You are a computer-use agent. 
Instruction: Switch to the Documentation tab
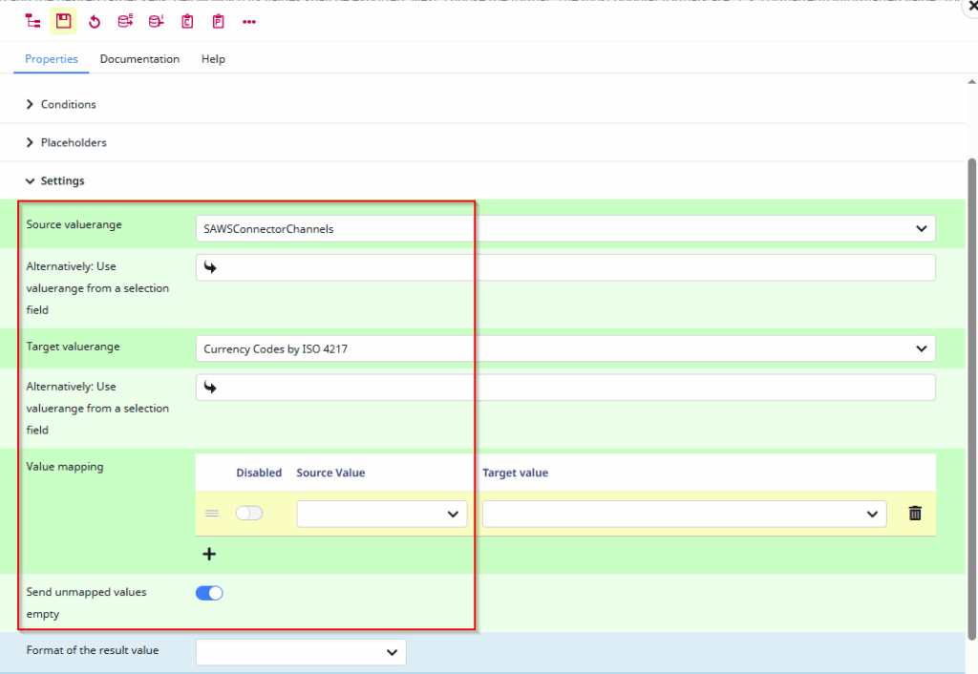(x=139, y=58)
